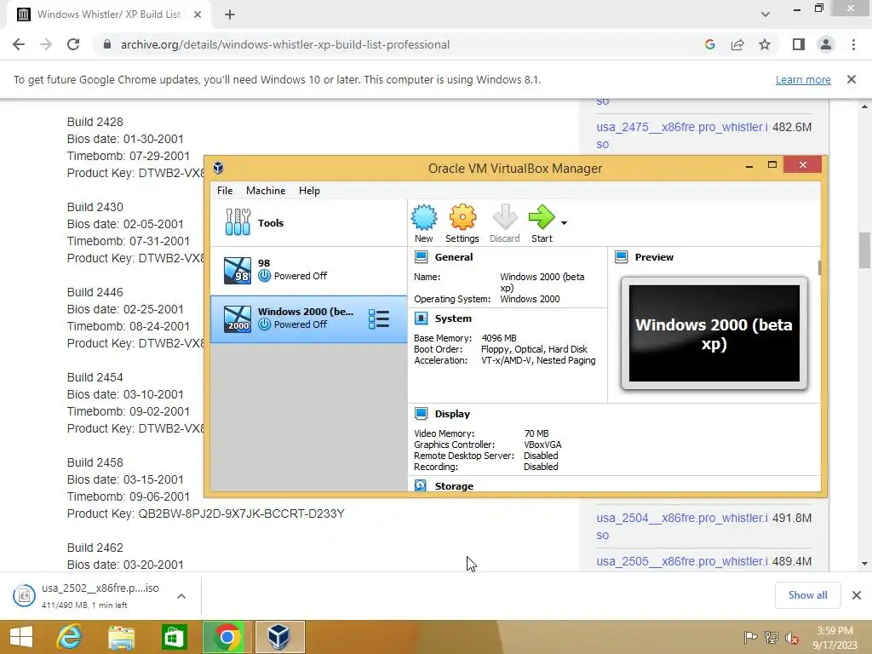Image resolution: width=872 pixels, height=654 pixels.
Task: Click the Learn more link
Action: tap(803, 79)
